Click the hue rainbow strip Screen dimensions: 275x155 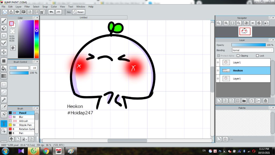tap(37, 39)
